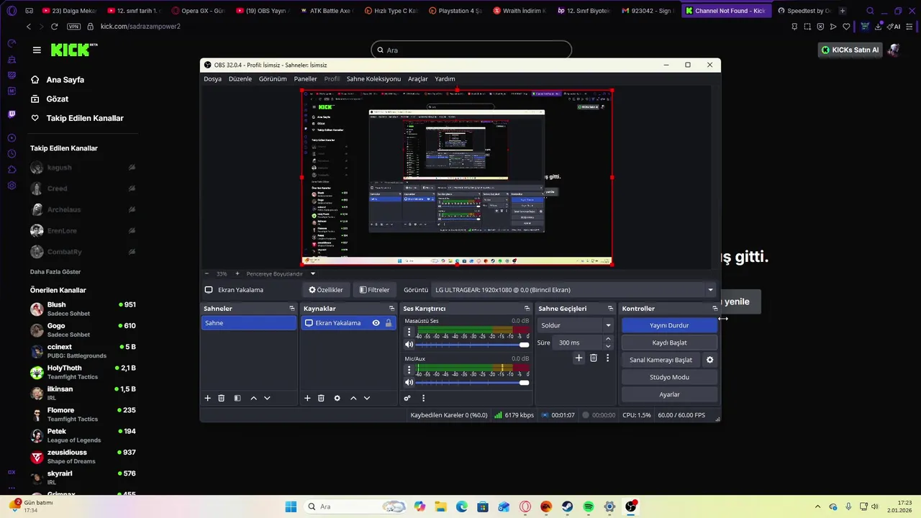Image resolution: width=921 pixels, height=518 pixels.
Task: Open the Görüntü display selection dropdown
Action: 574,290
